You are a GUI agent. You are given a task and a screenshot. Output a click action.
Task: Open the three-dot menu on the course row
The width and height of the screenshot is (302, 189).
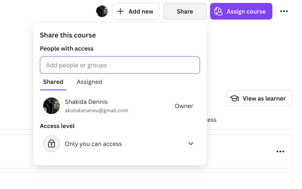coord(280,152)
